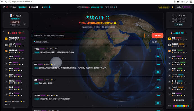Open PLANA's entry in right ranking

point(174,87)
